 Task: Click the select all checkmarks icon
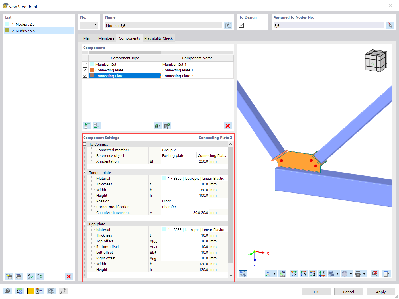(30, 276)
